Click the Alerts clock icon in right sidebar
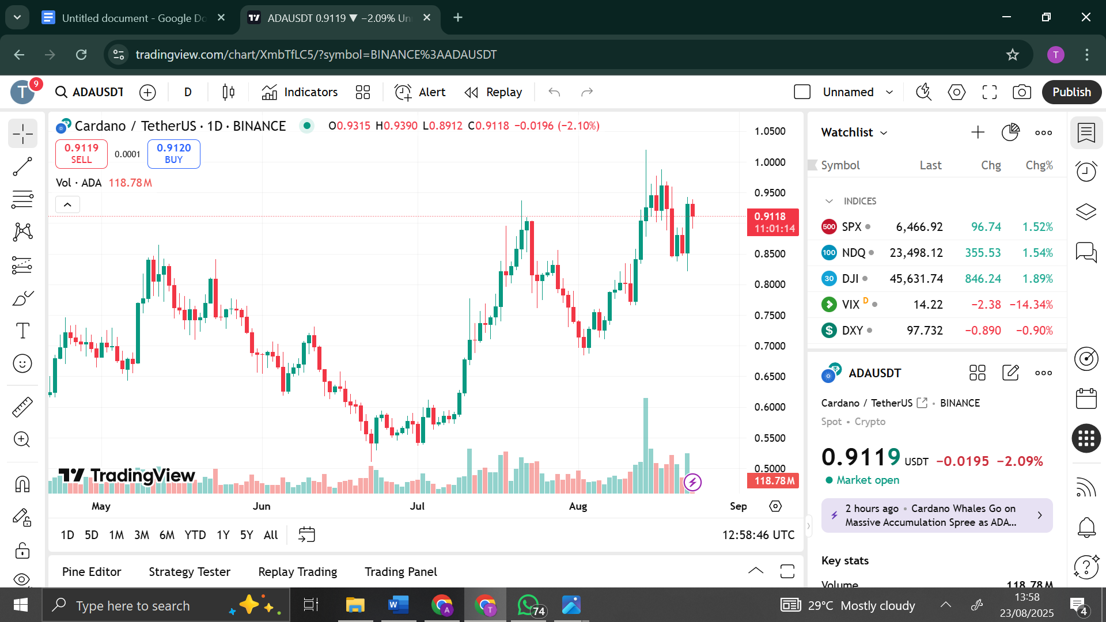Viewport: 1106px width, 622px height. [1086, 172]
